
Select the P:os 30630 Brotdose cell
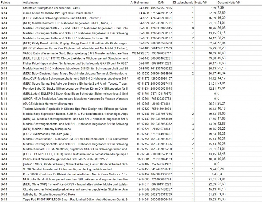75,174
